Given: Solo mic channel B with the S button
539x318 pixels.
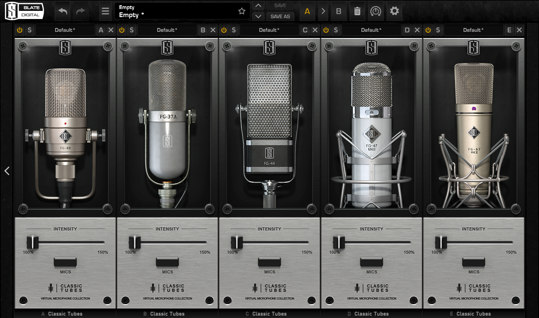Looking at the screenshot, I should (x=132, y=29).
